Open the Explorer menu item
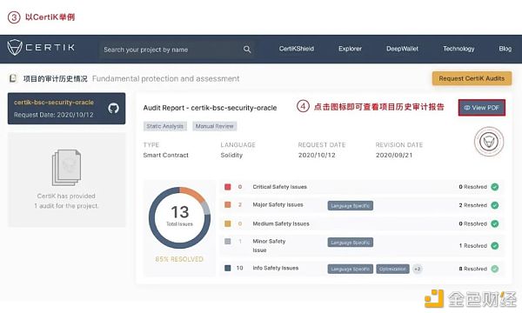This screenshot has width=522, height=313. [350, 49]
